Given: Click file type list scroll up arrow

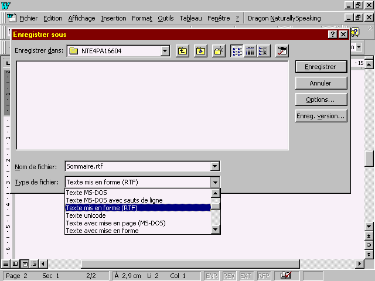Looking at the screenshot, I should coord(216,193).
